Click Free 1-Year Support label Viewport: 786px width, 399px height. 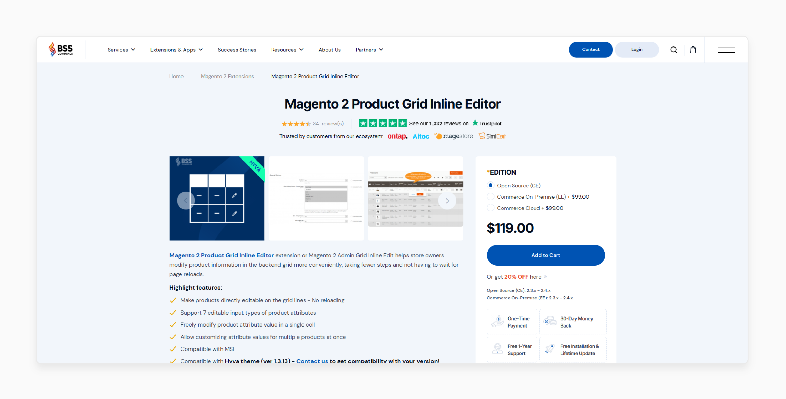coord(519,350)
